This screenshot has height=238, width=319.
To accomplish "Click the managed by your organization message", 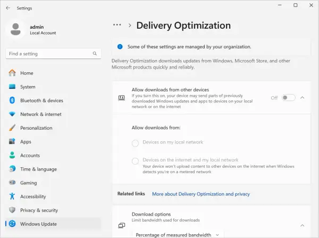I will [189, 47].
